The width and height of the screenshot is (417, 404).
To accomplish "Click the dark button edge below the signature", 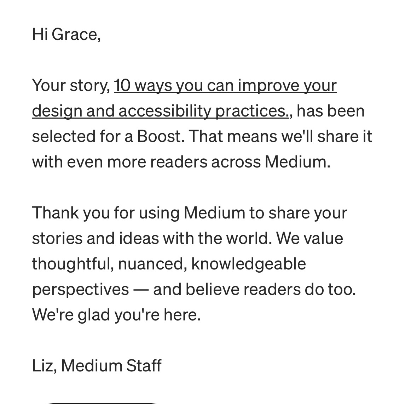I will point(103,402).
